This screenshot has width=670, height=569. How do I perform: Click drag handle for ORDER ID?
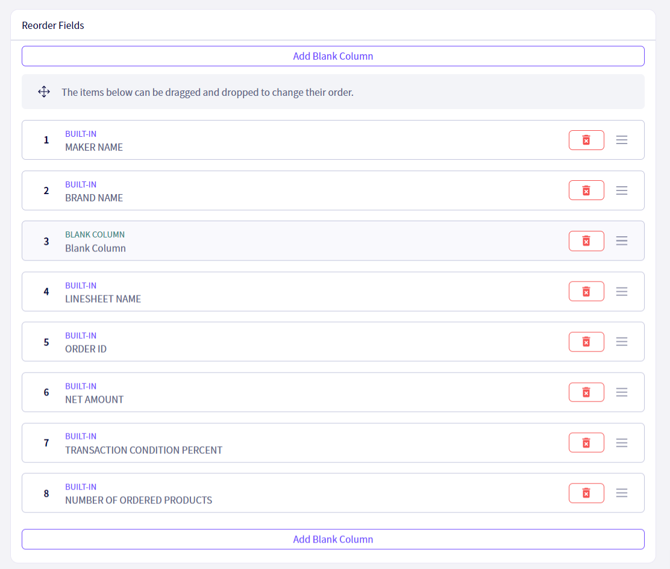click(x=622, y=342)
